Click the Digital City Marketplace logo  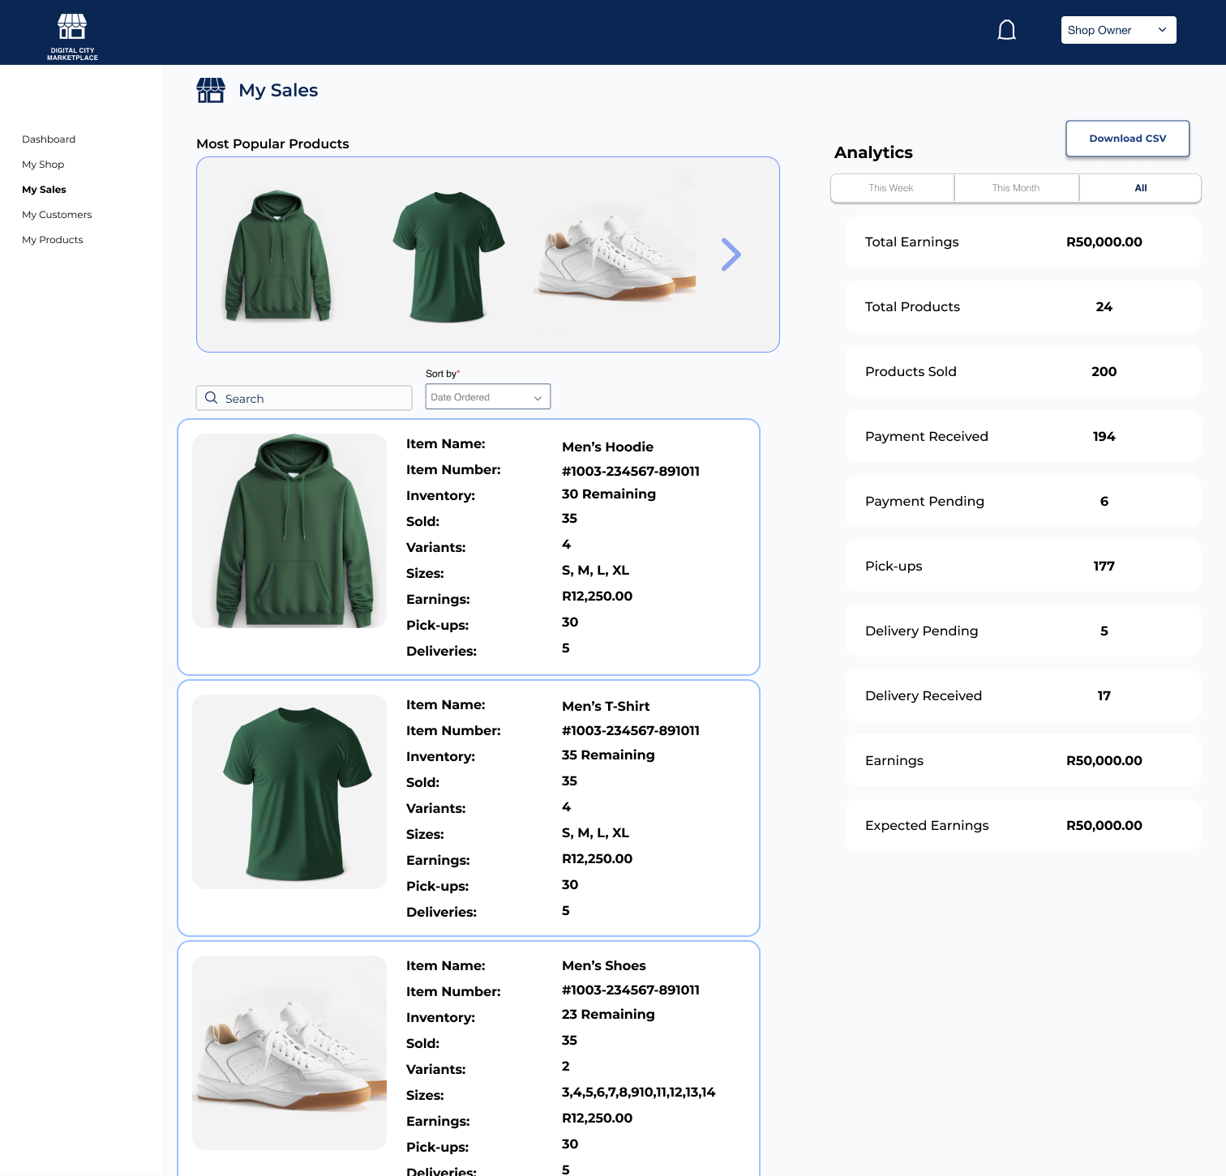tap(72, 34)
